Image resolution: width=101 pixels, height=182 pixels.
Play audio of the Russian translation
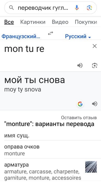[94, 104]
